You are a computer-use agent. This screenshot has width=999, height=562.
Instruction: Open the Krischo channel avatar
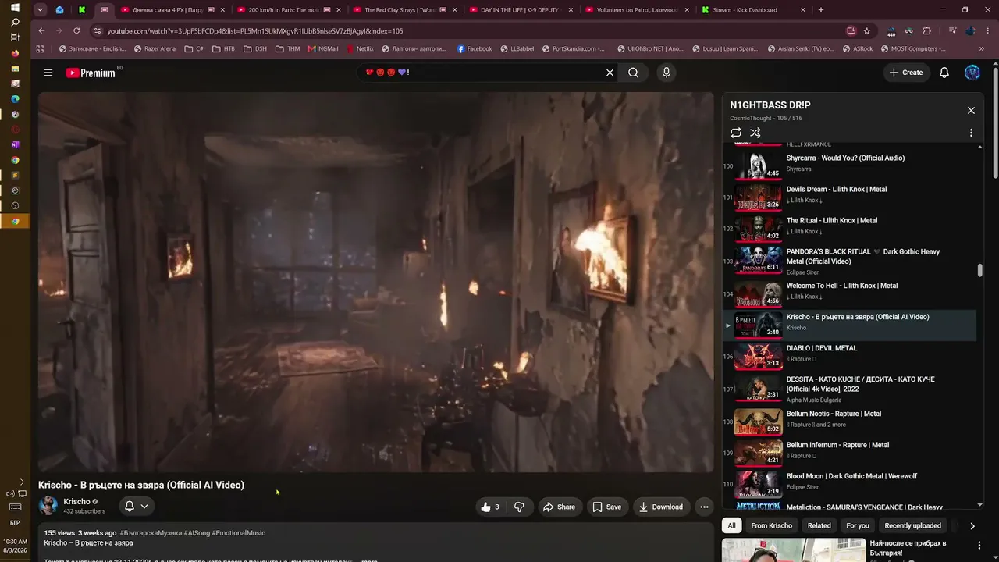(x=48, y=506)
